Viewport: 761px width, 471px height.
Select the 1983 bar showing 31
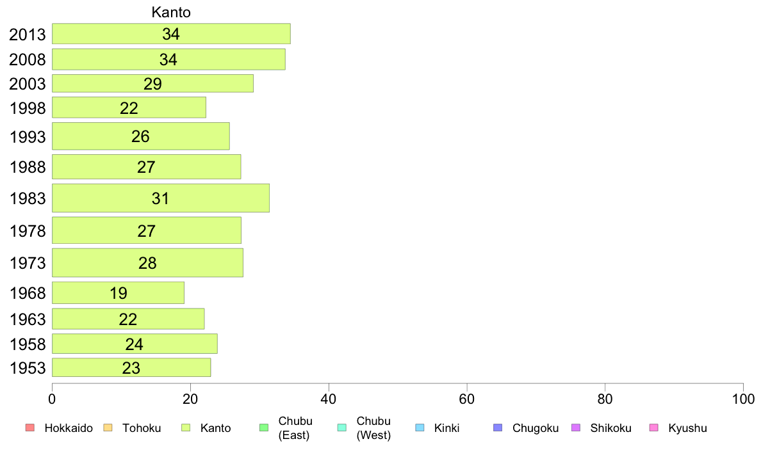(161, 198)
